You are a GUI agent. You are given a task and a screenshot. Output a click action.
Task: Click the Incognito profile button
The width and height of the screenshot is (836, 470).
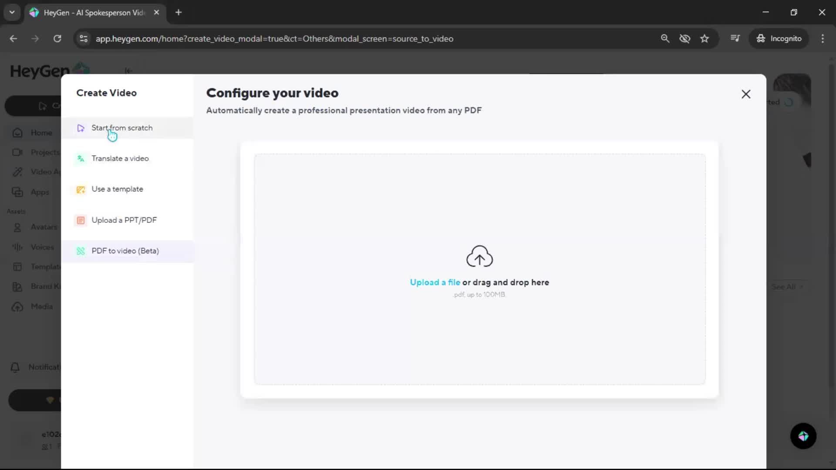(x=779, y=39)
